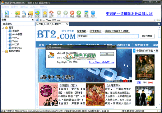Open the 选择操作 menu in favorites panel

point(7,24)
